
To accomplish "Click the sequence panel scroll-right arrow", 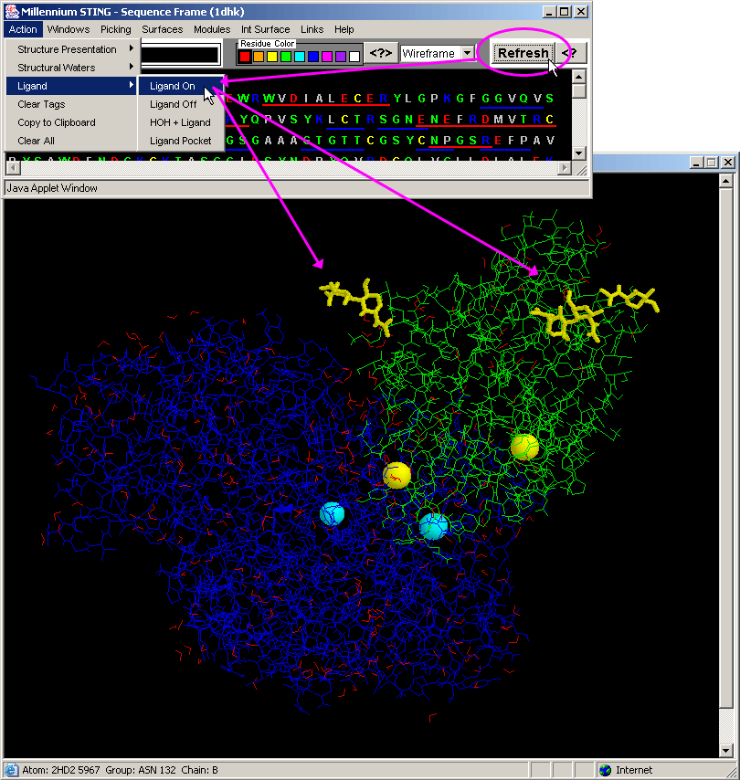I will pyautogui.click(x=564, y=168).
